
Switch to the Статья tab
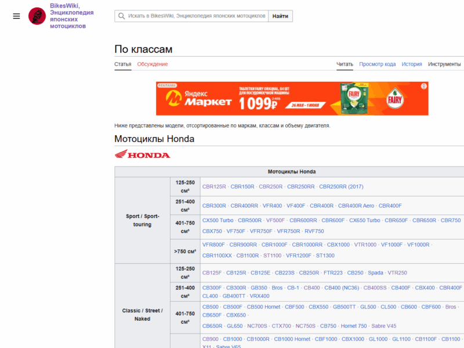123,64
